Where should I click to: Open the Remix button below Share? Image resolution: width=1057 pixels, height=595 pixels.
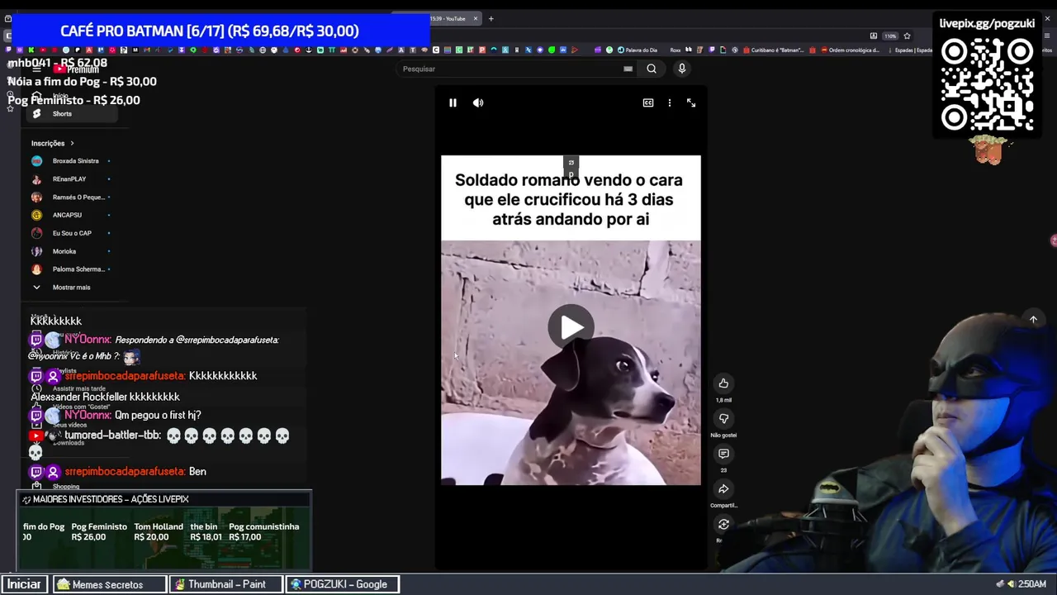(x=723, y=524)
